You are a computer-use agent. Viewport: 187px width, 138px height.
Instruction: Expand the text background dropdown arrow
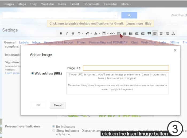coord(108,34)
